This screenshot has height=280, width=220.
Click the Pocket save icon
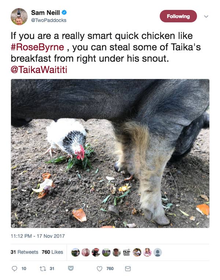coord(71,268)
